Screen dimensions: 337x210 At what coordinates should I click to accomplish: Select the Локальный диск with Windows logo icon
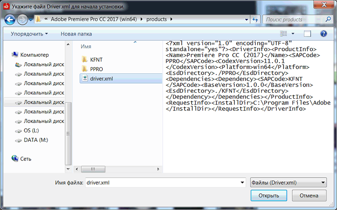(x=19, y=65)
